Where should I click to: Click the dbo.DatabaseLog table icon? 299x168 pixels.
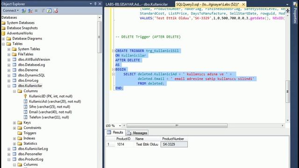click(x=14, y=65)
